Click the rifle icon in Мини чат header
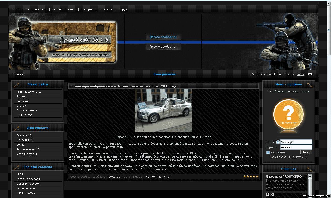 coord(310,169)
